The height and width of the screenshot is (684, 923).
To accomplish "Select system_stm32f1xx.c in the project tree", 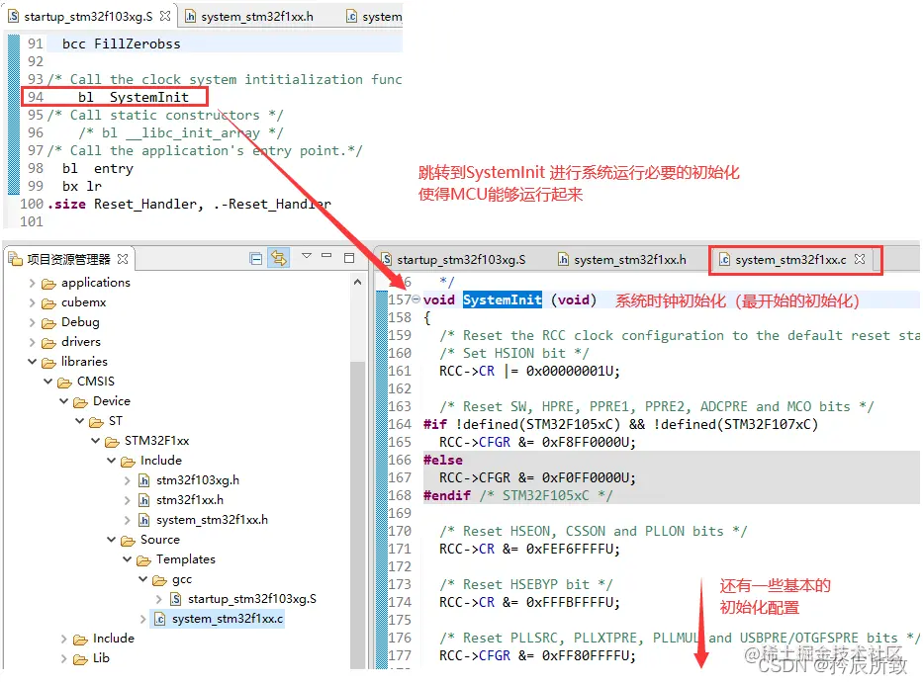I will coord(228,619).
